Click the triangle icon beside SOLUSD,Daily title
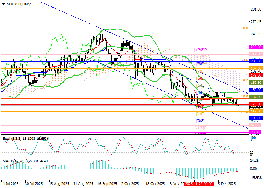Screen dimensions: 264x188 coord(2,4)
